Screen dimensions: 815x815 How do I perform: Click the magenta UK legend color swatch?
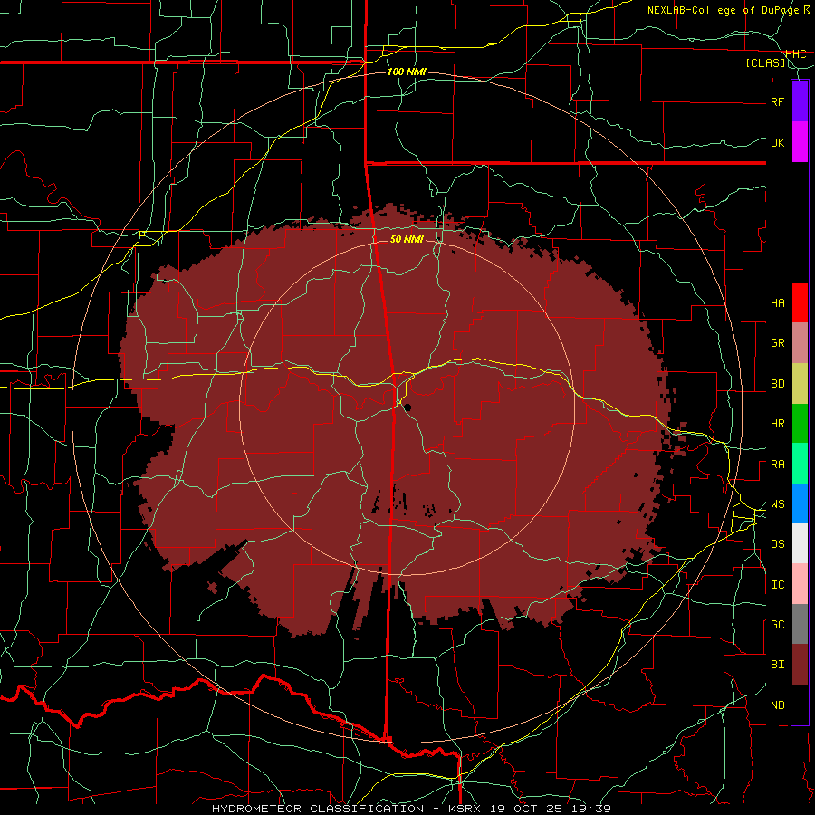pos(800,142)
